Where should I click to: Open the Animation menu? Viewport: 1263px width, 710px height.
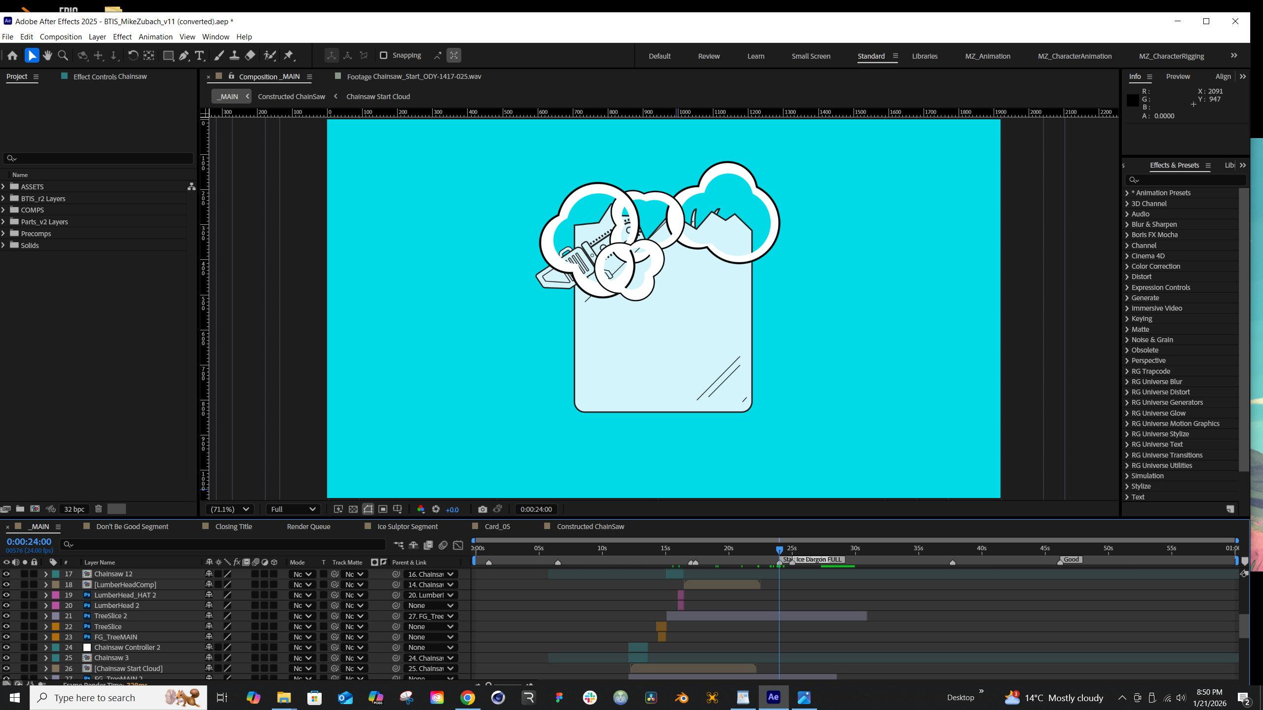155,37
